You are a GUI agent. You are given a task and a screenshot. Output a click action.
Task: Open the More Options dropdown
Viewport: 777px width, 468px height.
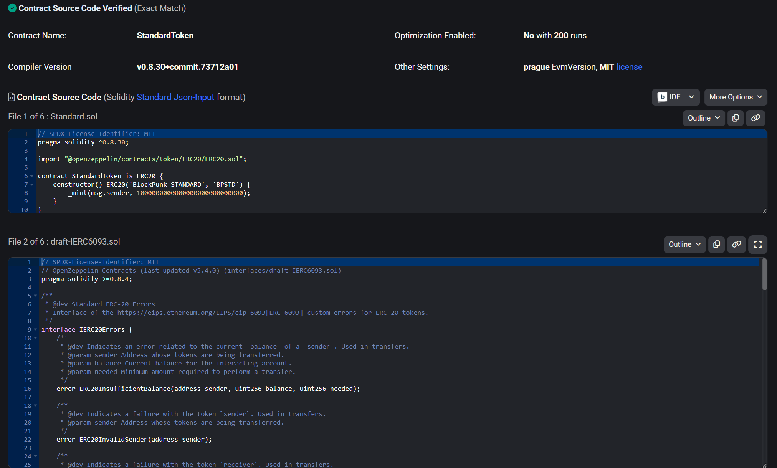coord(735,97)
